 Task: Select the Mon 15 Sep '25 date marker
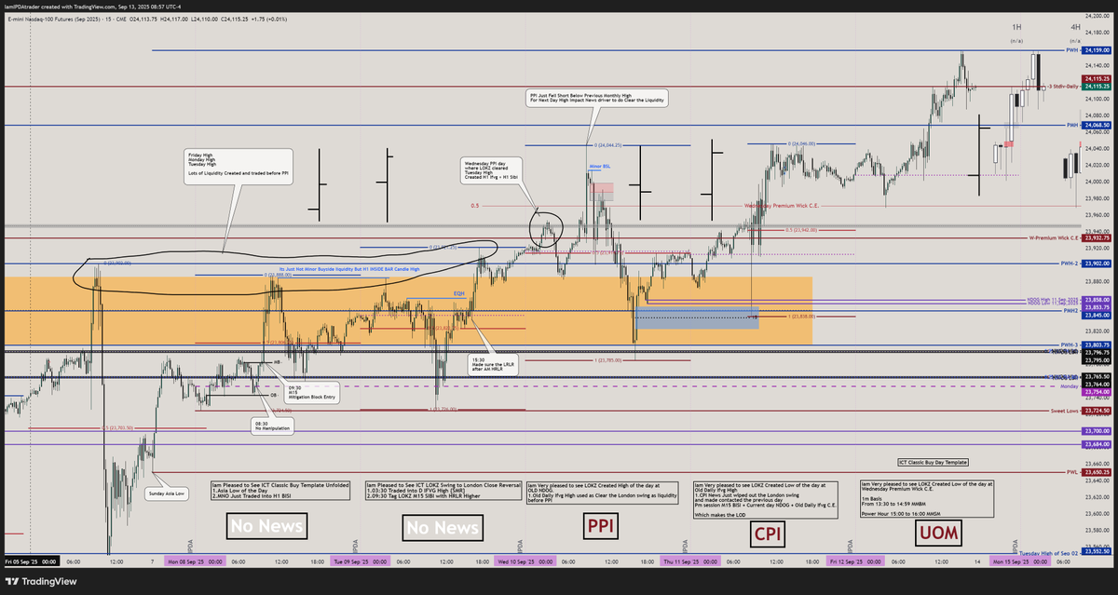(x=1021, y=561)
